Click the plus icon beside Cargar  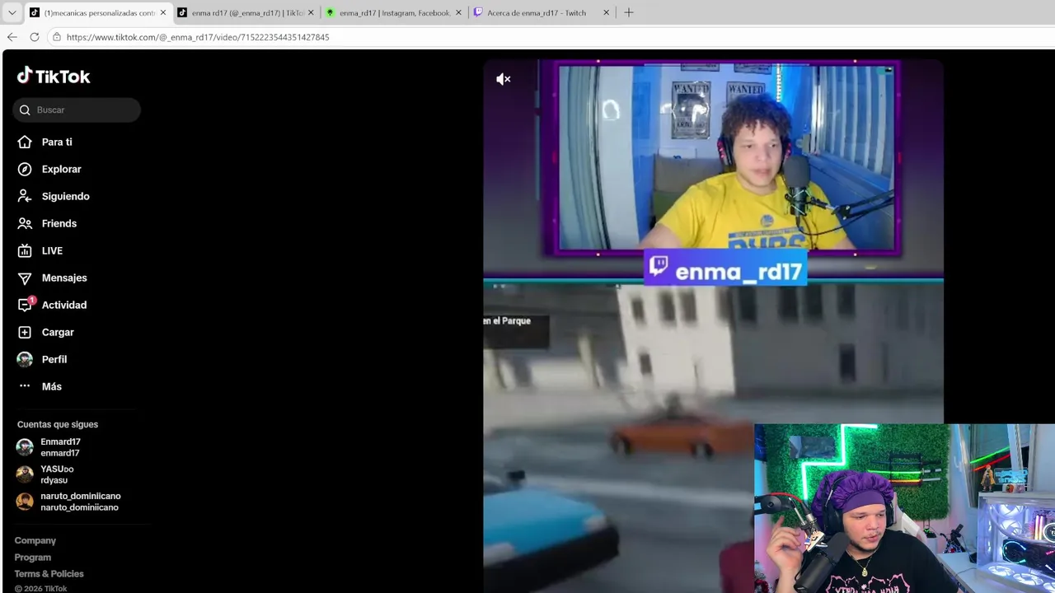point(25,332)
